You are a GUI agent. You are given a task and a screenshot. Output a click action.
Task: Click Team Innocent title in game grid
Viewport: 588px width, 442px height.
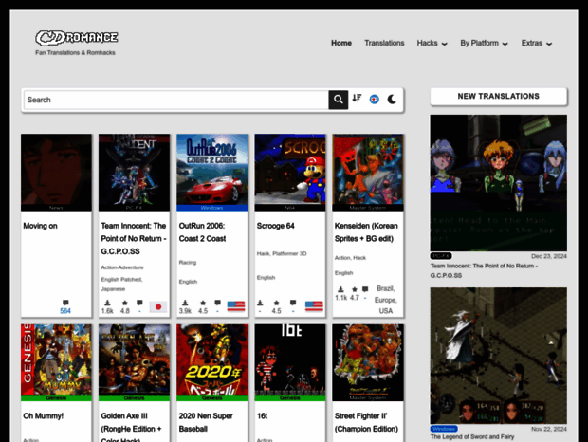pos(134,238)
